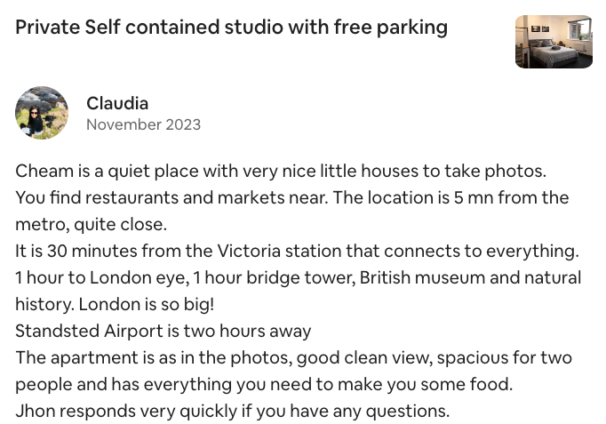Viewport: 606px width, 424px height.
Task: Click the review date November 2023
Action: tap(143, 124)
